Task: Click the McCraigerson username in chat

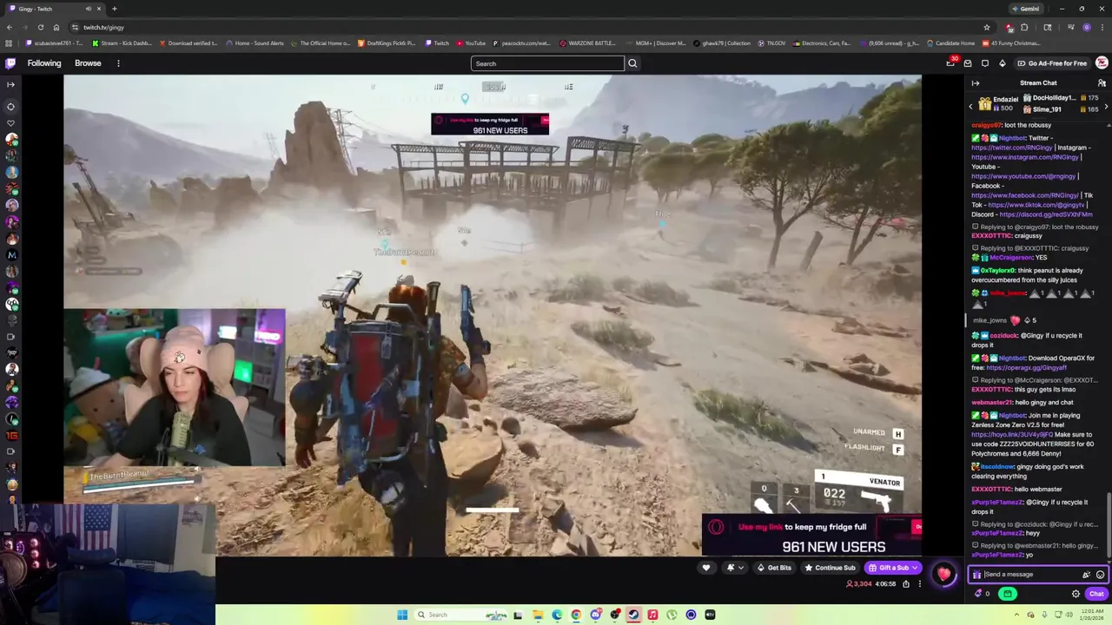Action: (1011, 258)
